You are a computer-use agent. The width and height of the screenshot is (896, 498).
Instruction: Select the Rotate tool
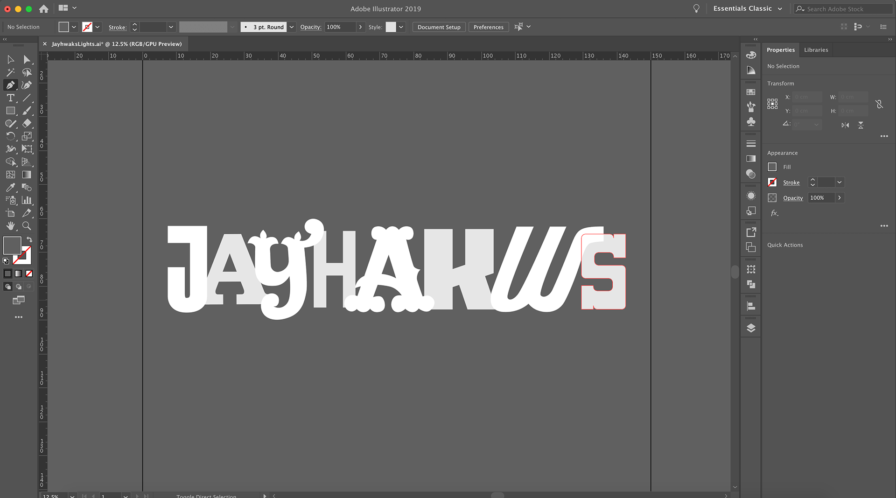coord(11,136)
